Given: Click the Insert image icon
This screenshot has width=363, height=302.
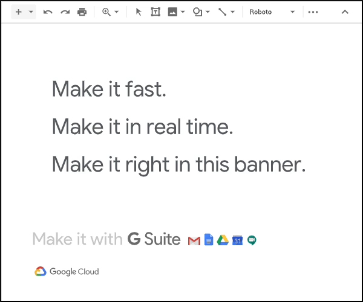Looking at the screenshot, I should click(172, 12).
